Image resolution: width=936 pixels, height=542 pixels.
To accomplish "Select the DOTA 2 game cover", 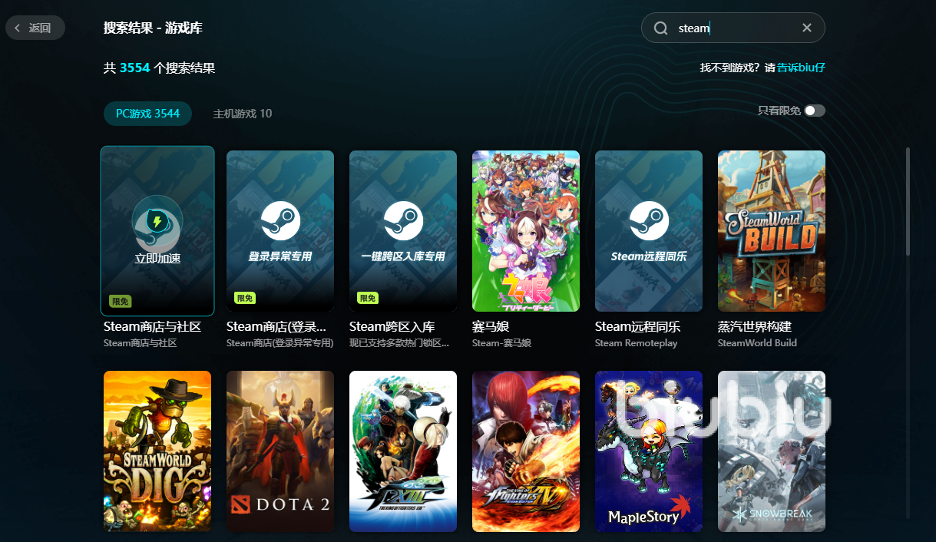I will (280, 451).
